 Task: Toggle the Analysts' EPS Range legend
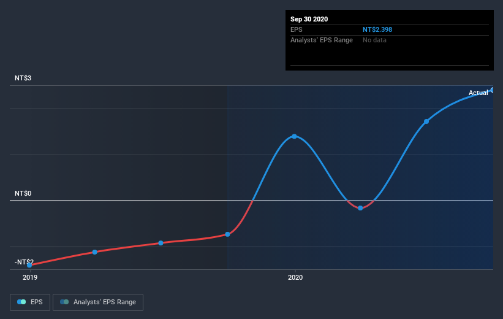(98, 302)
